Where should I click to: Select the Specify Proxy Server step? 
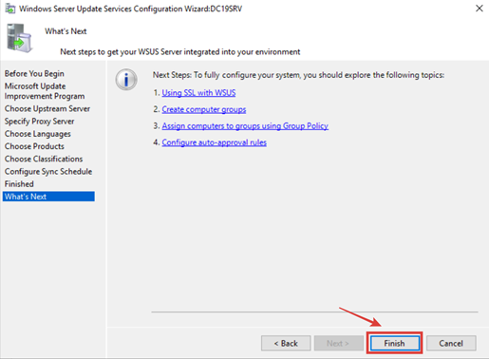[40, 122]
